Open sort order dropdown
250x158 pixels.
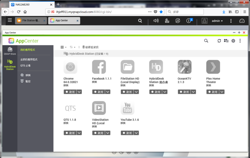pyautogui.click(x=72, y=47)
